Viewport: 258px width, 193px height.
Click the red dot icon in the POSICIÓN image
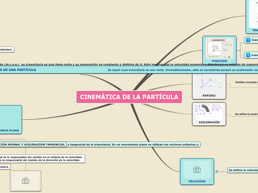pos(229,57)
